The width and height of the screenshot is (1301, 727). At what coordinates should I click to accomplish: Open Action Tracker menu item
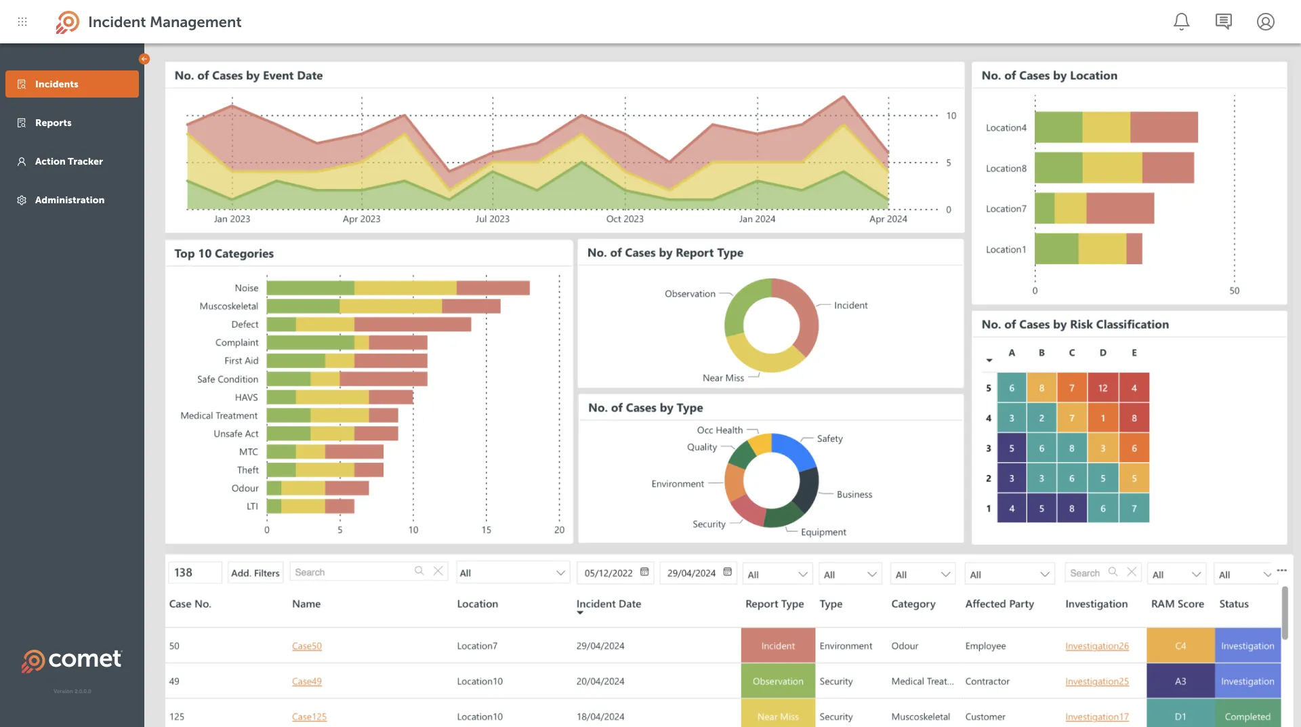pos(72,161)
